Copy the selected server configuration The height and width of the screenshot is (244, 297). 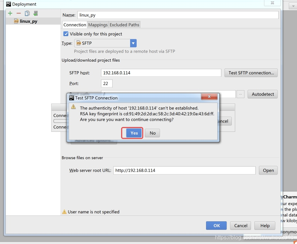27,13
